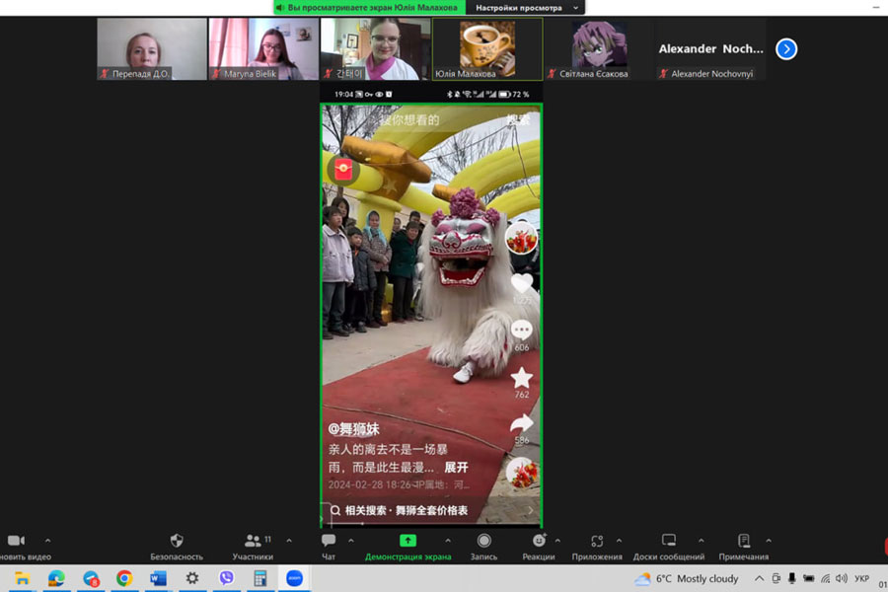Open the Notes (Примечания) icon

[744, 541]
